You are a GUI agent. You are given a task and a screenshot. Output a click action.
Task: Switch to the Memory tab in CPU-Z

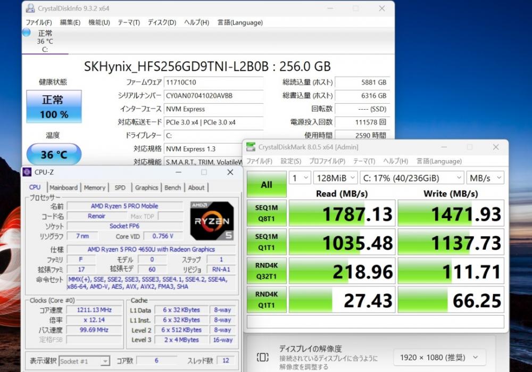95,187
